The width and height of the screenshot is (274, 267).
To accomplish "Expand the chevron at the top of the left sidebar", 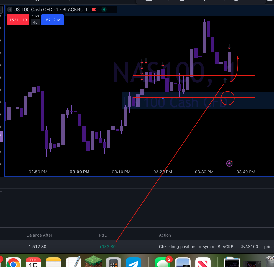I will [1, 9].
